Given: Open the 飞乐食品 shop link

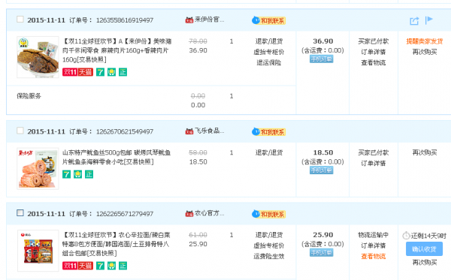Looking at the screenshot, I should [x=210, y=131].
